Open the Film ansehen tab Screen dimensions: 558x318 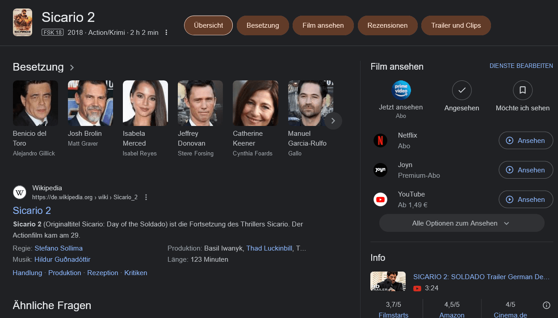[x=323, y=25]
